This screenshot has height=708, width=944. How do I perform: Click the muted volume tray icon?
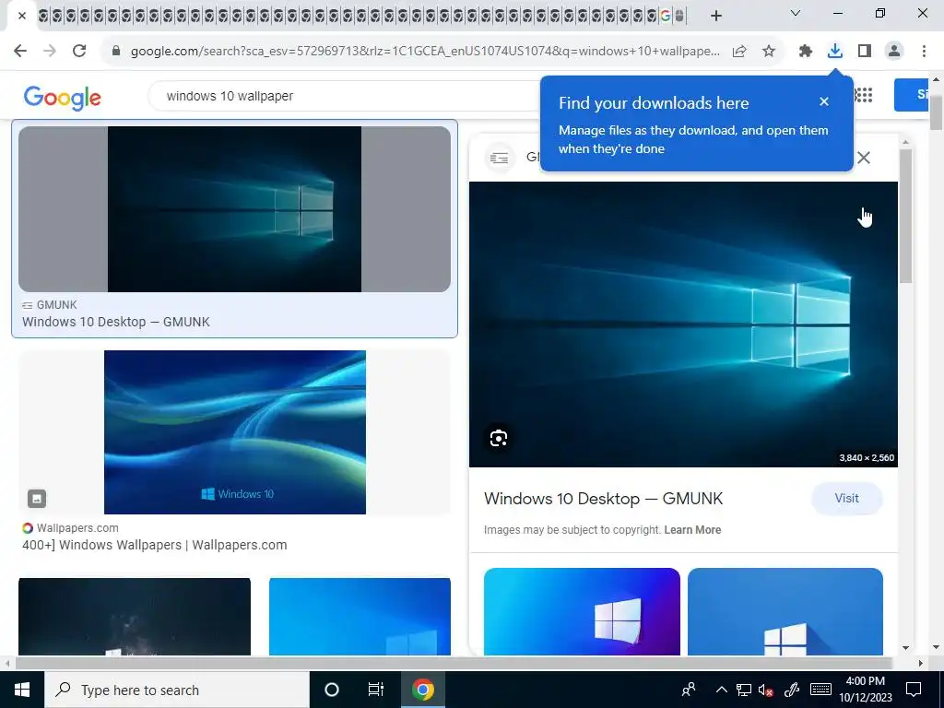765,690
